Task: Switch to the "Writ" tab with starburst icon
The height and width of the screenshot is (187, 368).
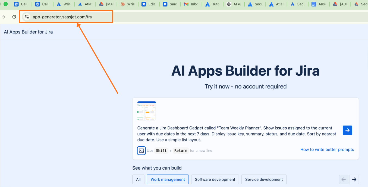Action: pyautogui.click(x=127, y=4)
